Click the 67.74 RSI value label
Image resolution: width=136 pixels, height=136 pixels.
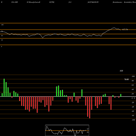tap(125, 29)
